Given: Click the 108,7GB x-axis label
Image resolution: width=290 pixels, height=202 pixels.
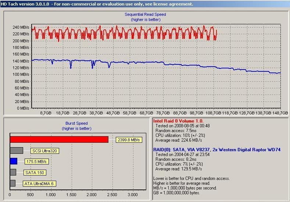Looking at the screenshot, I should (213, 113).
